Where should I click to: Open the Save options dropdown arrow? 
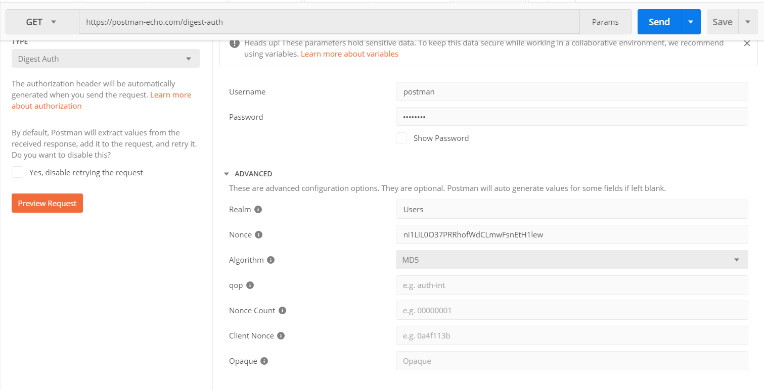tap(748, 21)
